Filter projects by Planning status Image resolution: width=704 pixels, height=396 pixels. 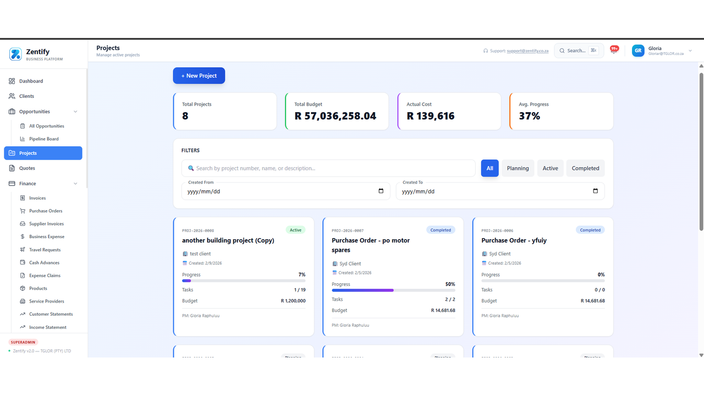point(518,168)
